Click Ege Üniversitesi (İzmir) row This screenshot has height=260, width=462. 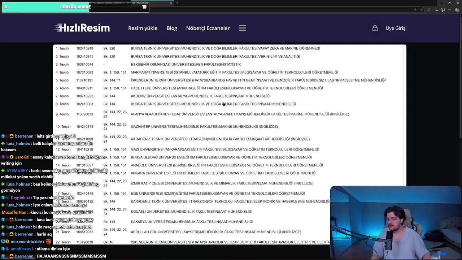click(218, 194)
